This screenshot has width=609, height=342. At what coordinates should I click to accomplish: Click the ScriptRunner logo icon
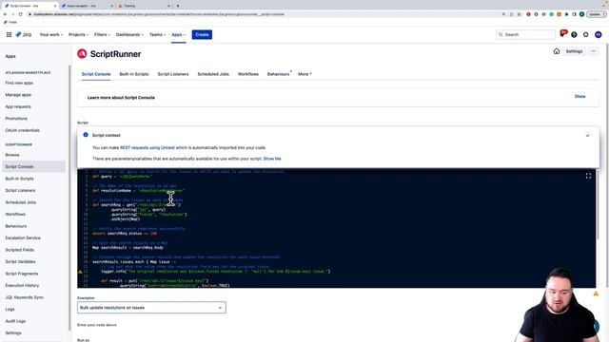click(82, 54)
